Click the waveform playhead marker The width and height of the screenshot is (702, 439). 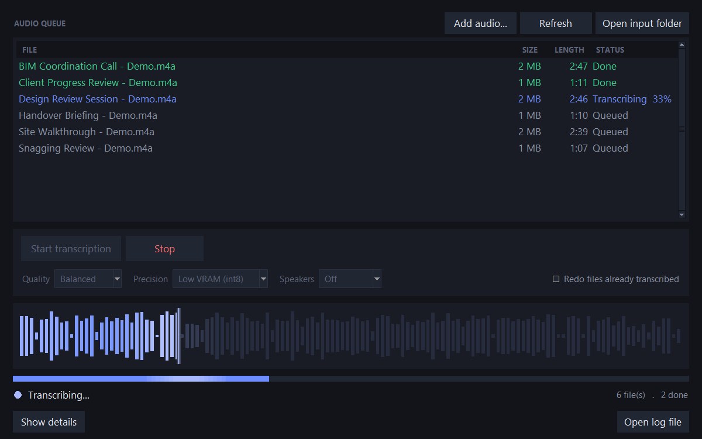179,335
